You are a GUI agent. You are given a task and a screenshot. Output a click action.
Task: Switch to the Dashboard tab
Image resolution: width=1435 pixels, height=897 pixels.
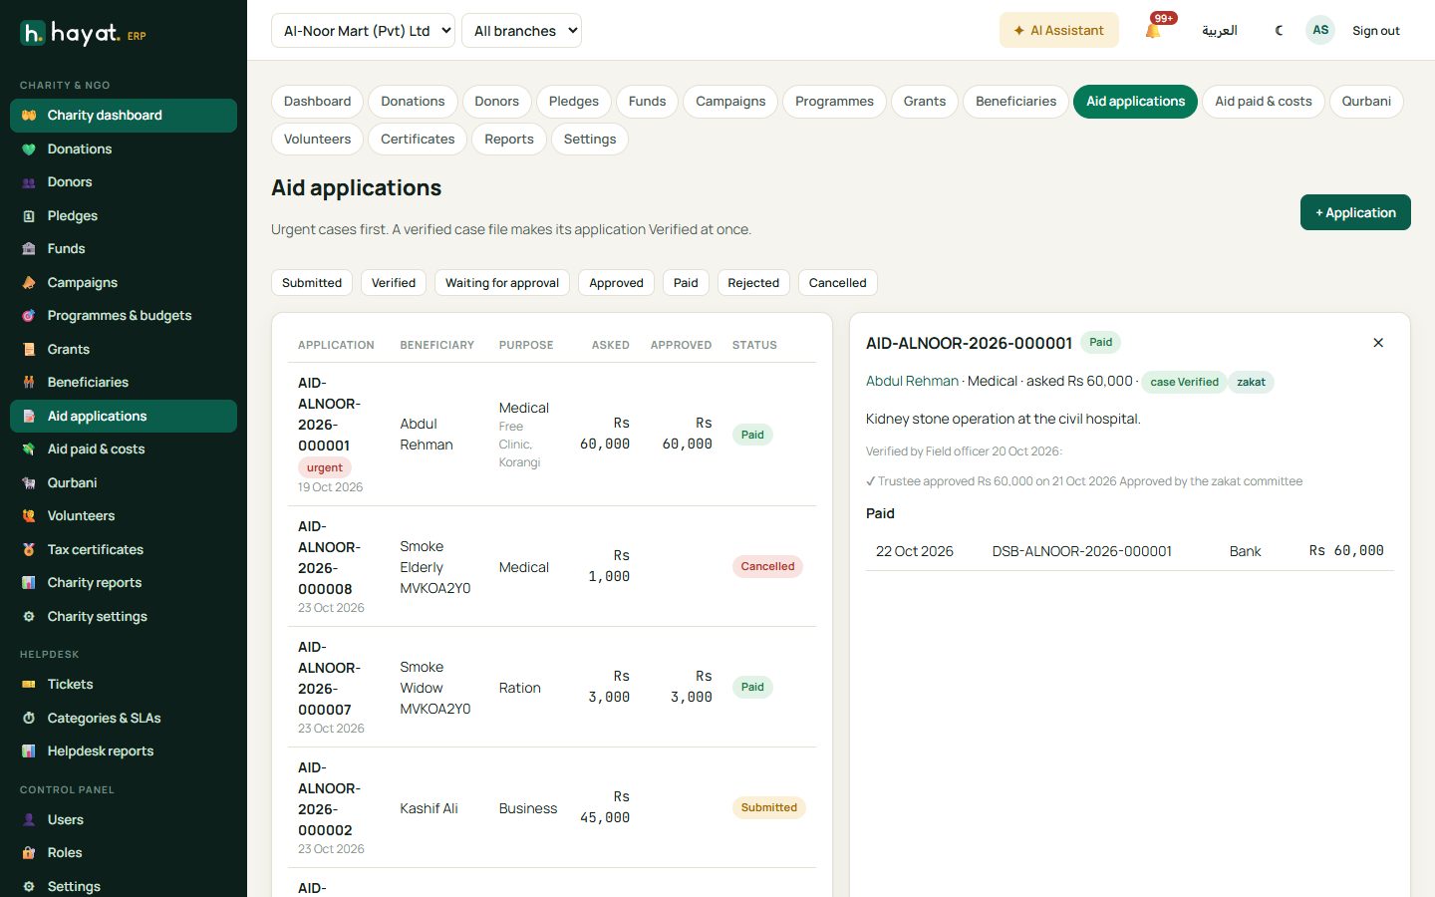coord(317,102)
